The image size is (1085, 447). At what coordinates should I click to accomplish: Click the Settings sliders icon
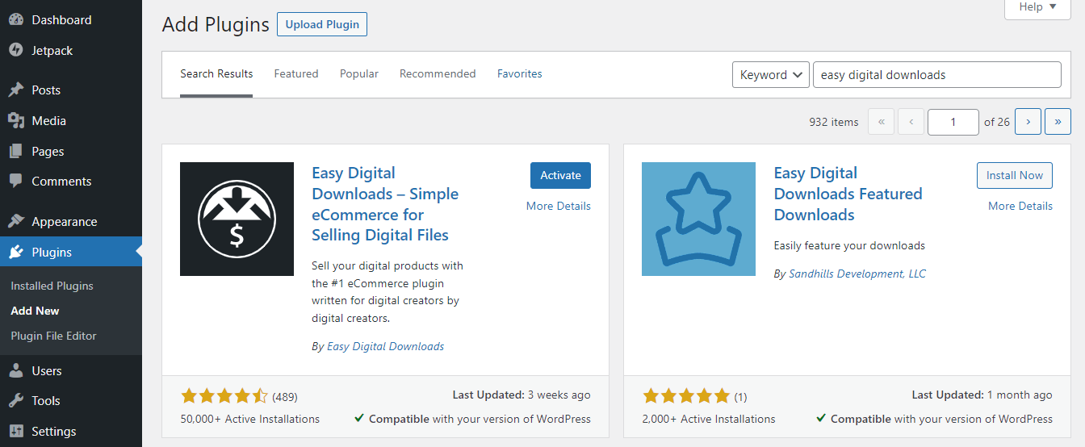point(16,432)
